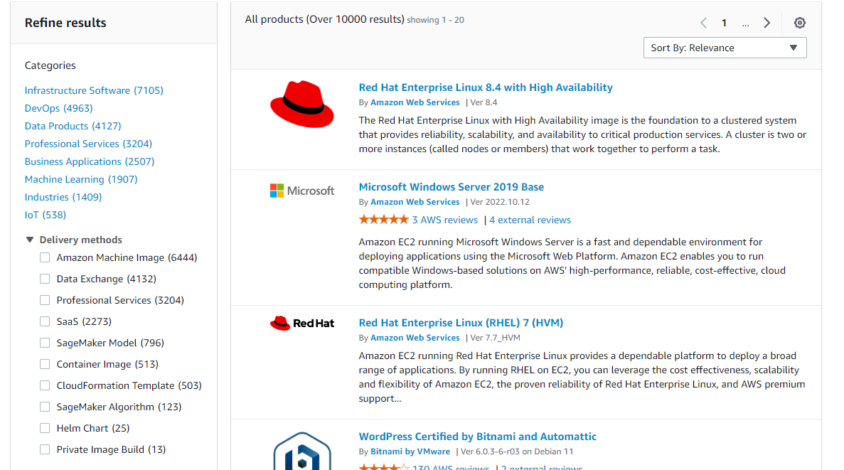Select page 1 in pagination
844x470 pixels.
click(724, 23)
